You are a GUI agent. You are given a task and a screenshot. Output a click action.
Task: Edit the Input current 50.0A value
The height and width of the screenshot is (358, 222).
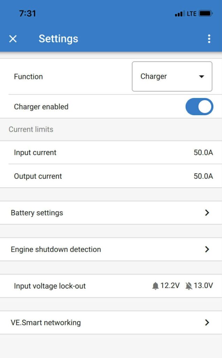(x=203, y=152)
